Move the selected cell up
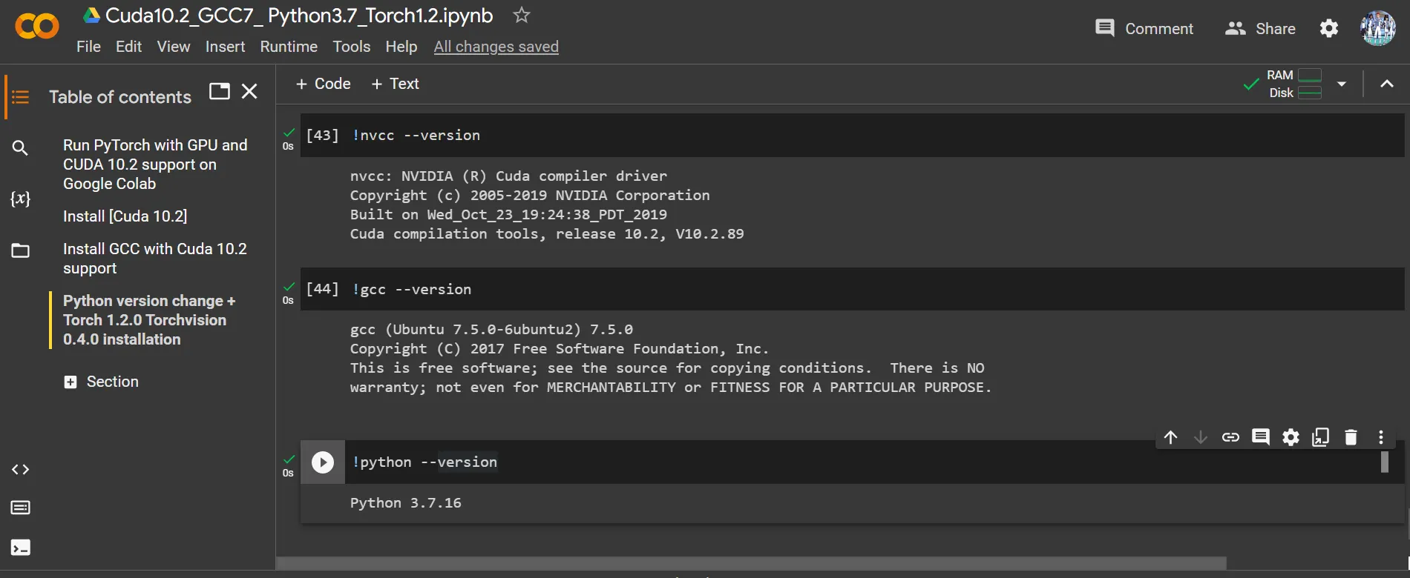The image size is (1410, 578). click(1170, 437)
